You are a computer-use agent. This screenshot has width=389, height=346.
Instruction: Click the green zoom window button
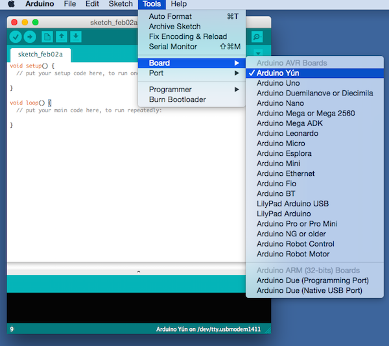[36, 23]
